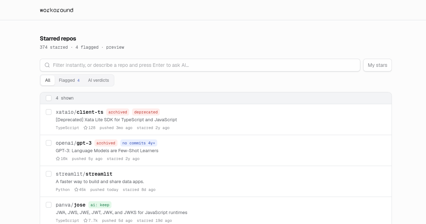Open the streamlit/streamlit repo link
The height and width of the screenshot is (224, 426).
point(84,174)
